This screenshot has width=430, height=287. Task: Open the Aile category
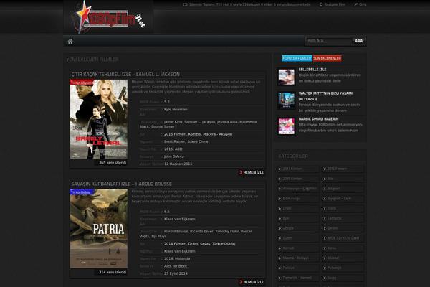point(343,179)
